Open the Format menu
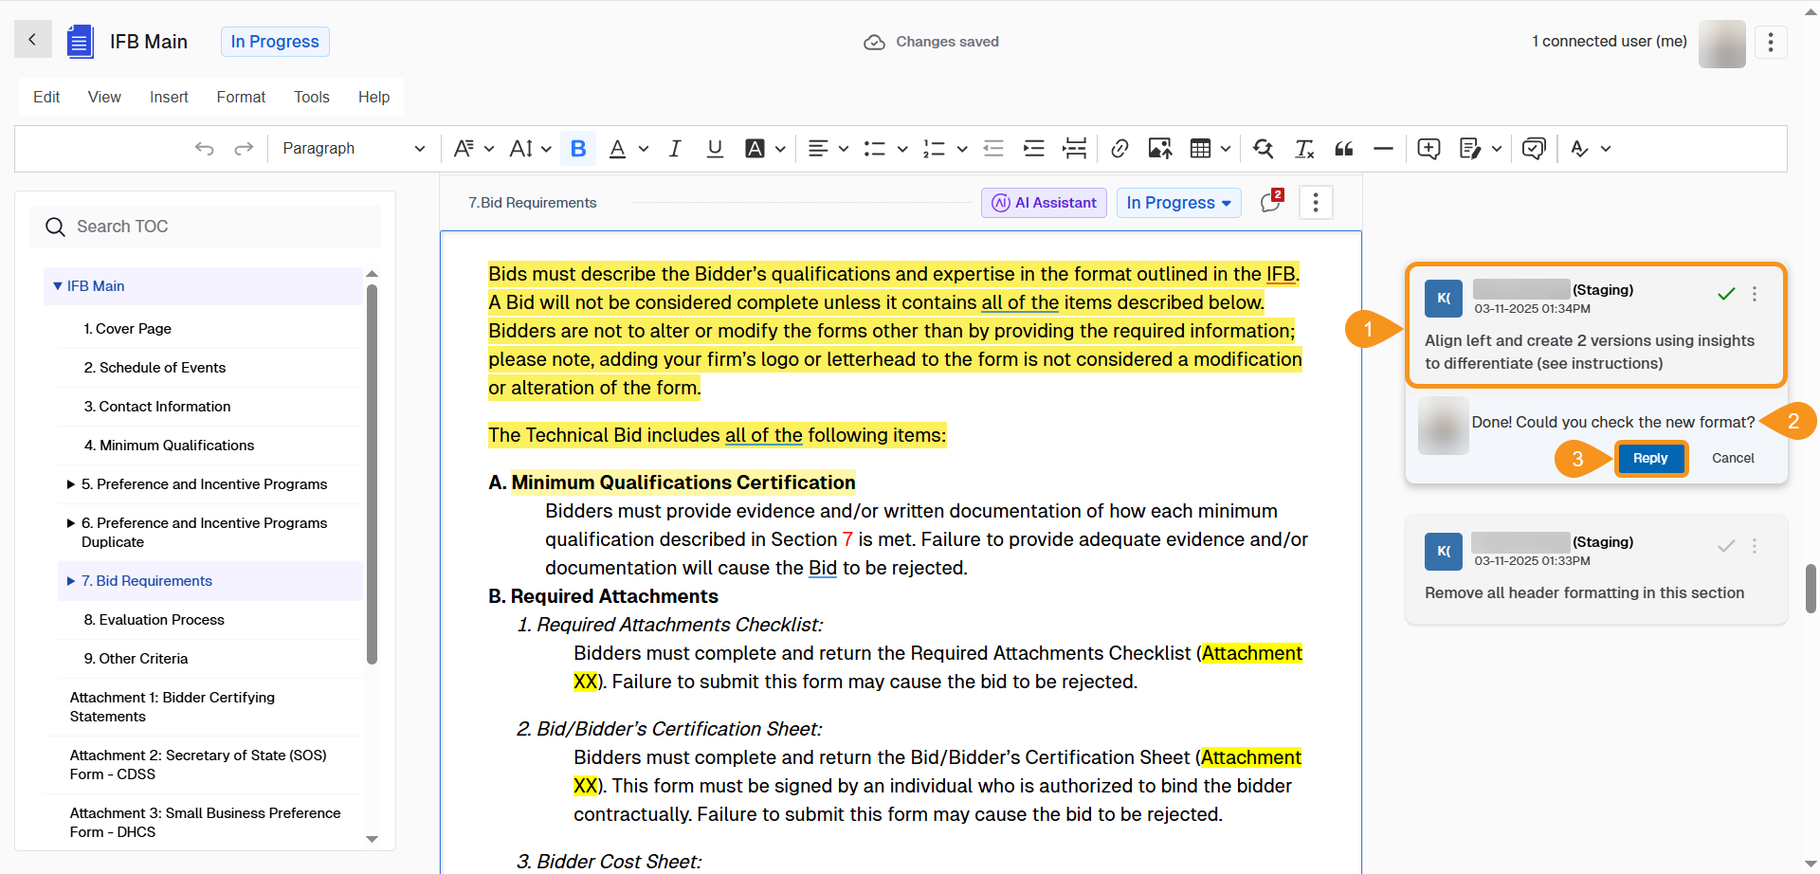The image size is (1820, 874). [x=241, y=97]
